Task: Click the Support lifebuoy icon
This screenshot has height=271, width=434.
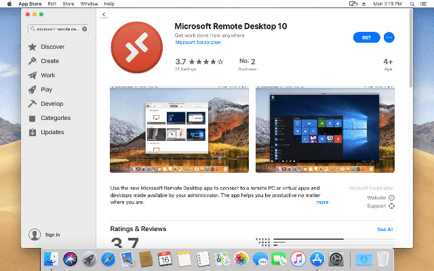Action: click(x=391, y=206)
